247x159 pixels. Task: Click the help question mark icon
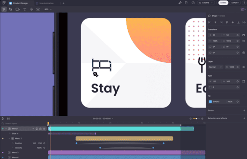click(244, 3)
